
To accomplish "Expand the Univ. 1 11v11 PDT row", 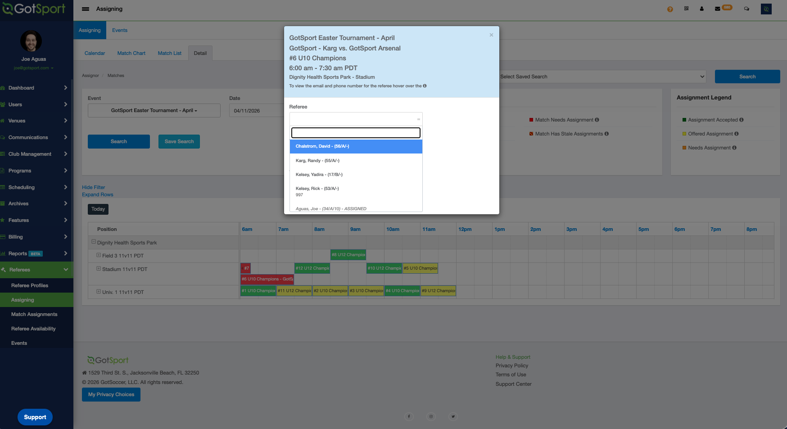I will pyautogui.click(x=99, y=292).
